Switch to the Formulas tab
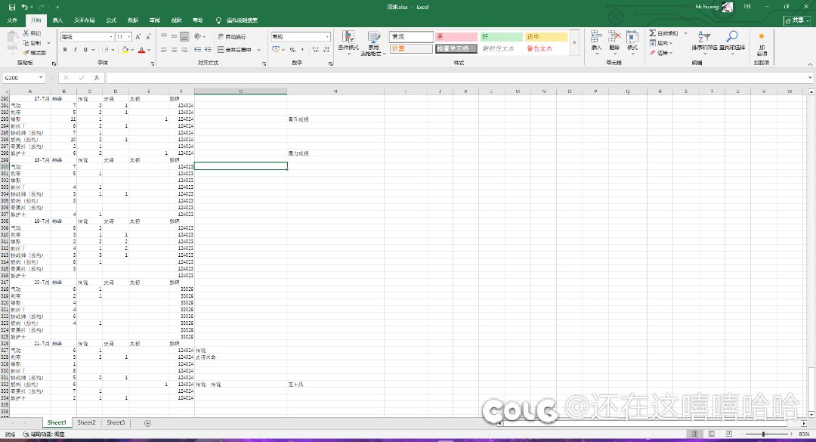This screenshot has width=816, height=442. (x=111, y=20)
